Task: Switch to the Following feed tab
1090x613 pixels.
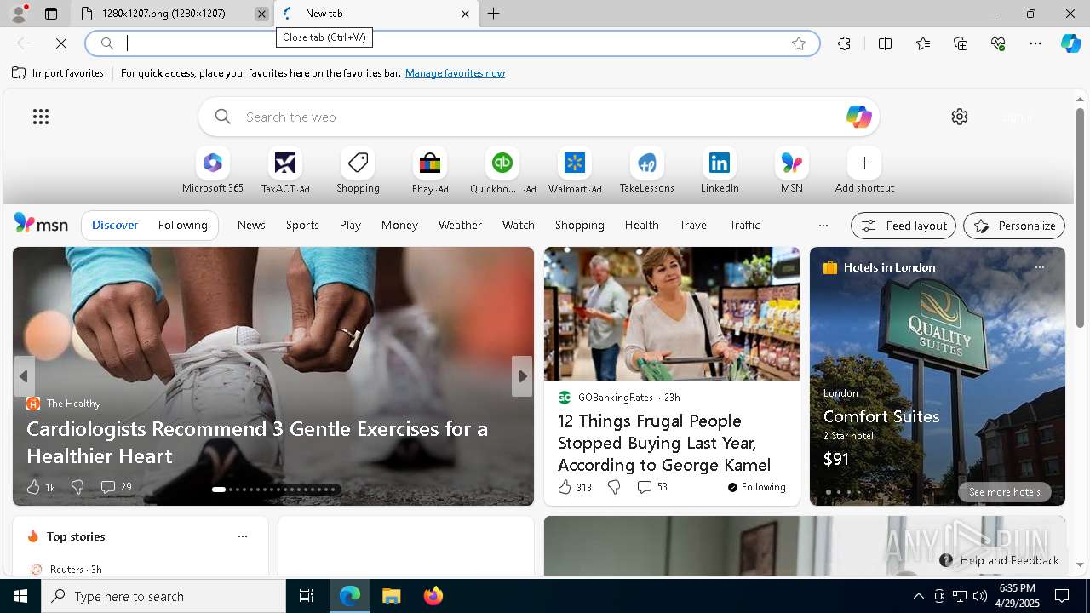Action: tap(182, 225)
